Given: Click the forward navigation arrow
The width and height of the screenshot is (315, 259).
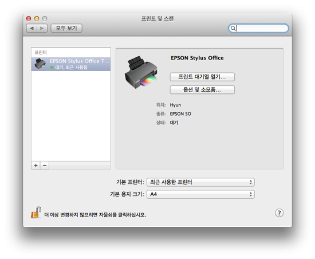Looking at the screenshot, I should (42, 28).
